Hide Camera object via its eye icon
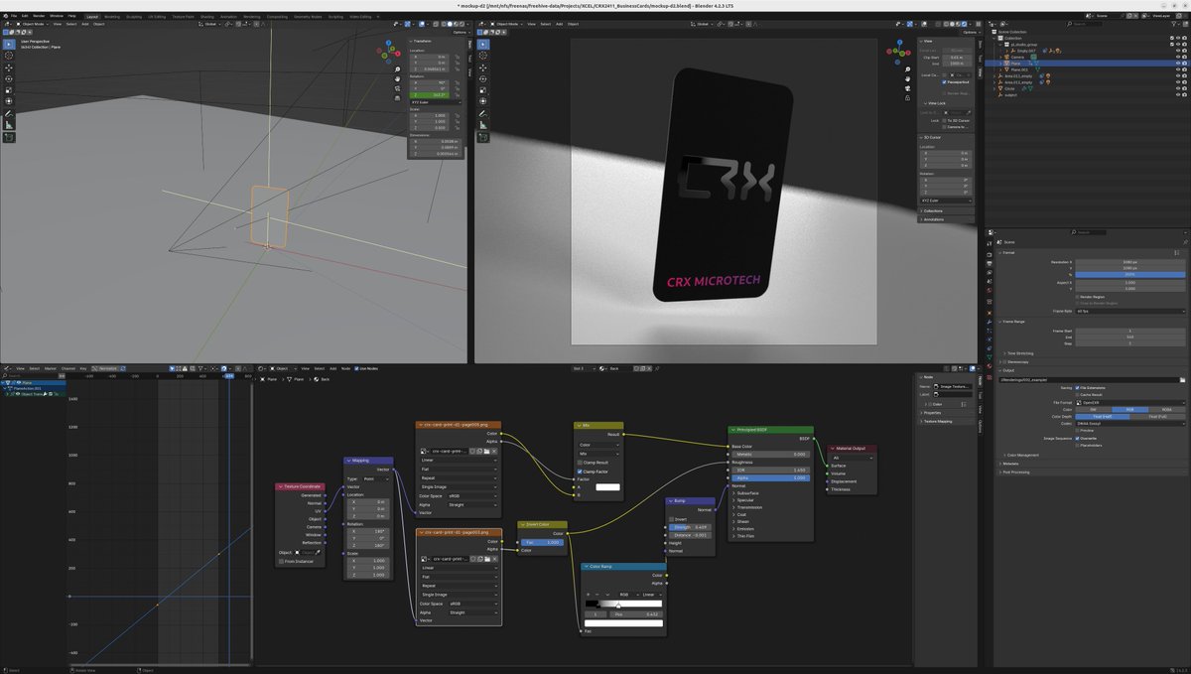This screenshot has width=1191, height=674. [1178, 57]
